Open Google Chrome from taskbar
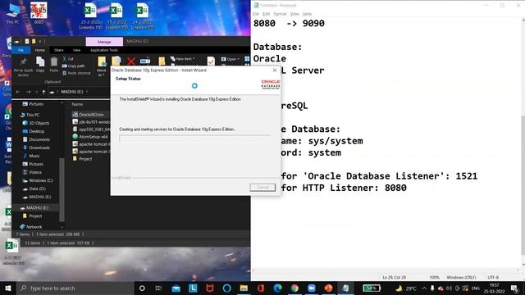This screenshot has width=525, height=295. click(x=294, y=288)
